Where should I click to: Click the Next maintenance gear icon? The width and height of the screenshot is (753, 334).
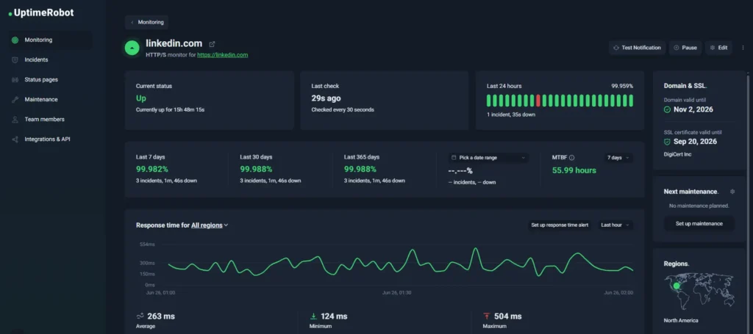click(732, 192)
